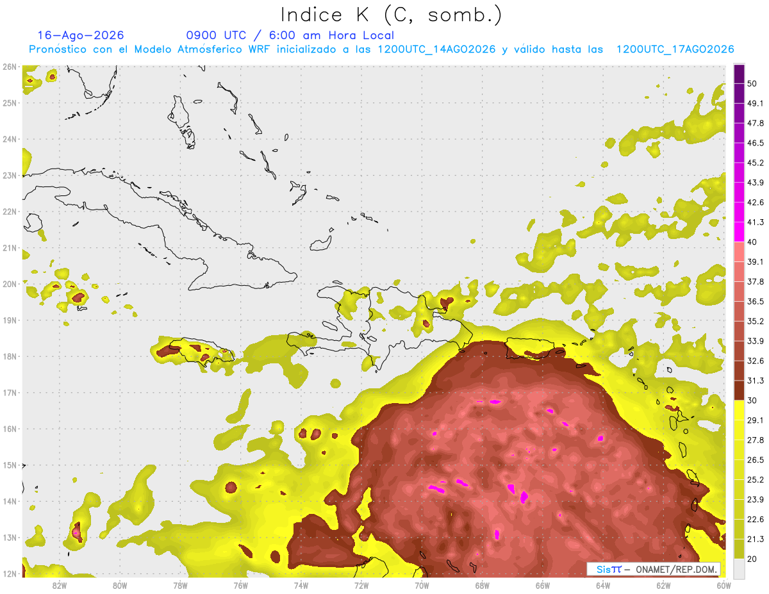Click the '18N' latitude label

pyautogui.click(x=10, y=356)
